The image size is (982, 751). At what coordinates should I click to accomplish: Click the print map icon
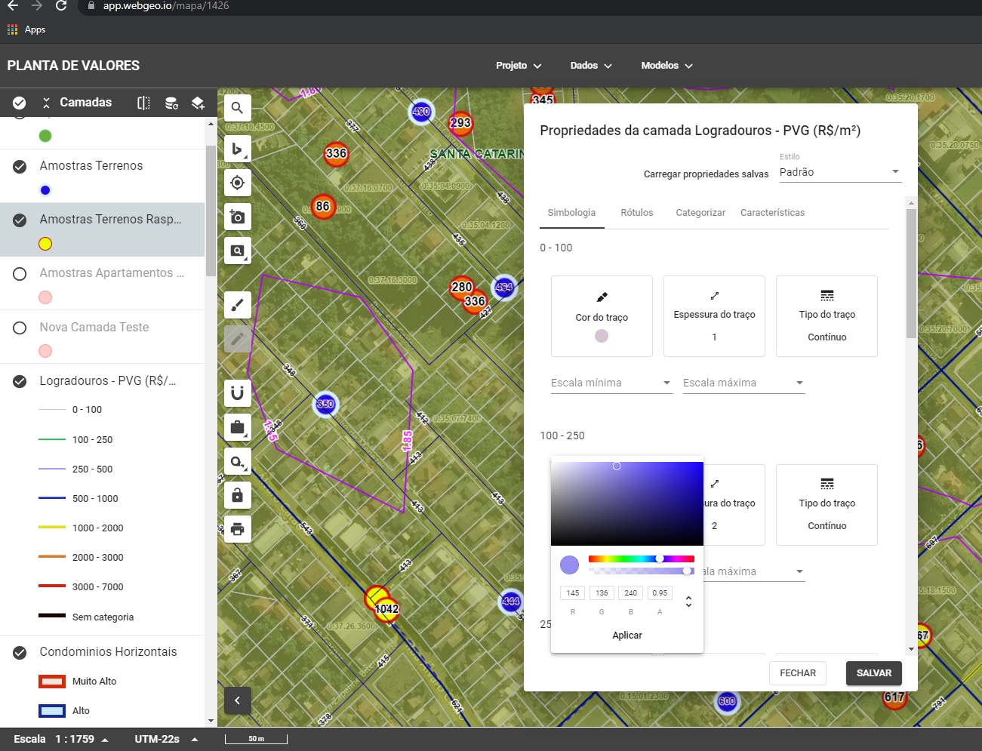tap(237, 528)
